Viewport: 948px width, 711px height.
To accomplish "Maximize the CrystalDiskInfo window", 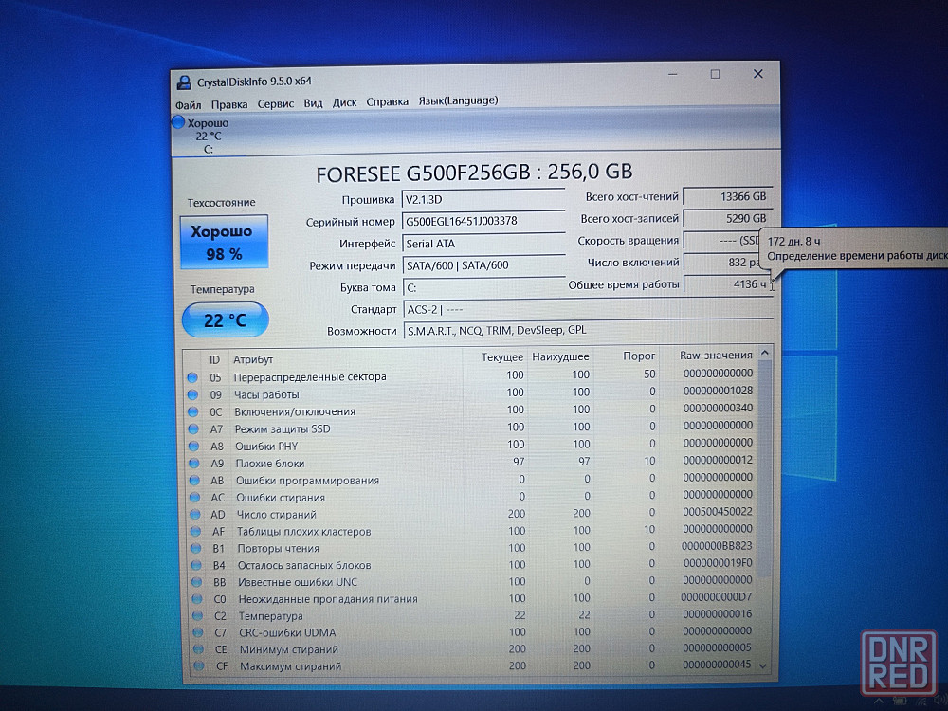I will [715, 74].
